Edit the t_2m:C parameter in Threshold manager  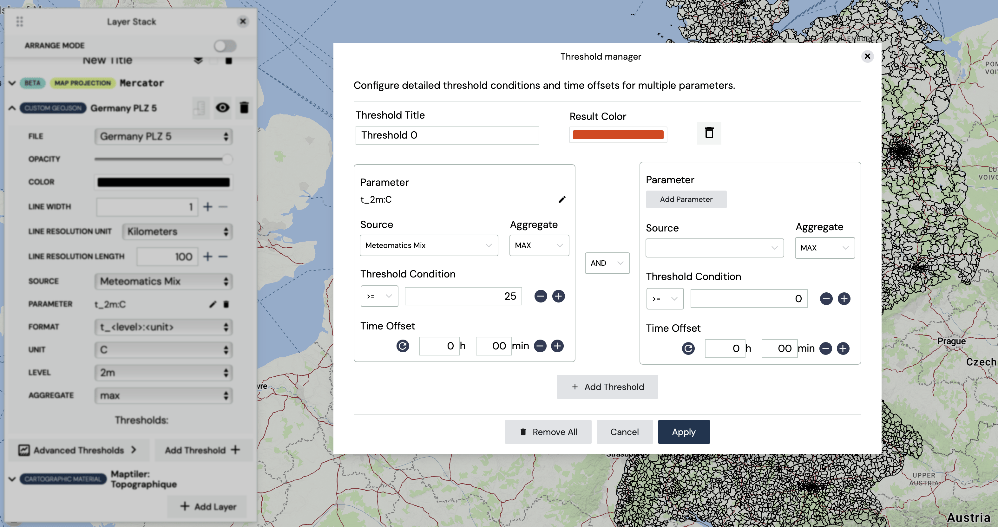562,199
